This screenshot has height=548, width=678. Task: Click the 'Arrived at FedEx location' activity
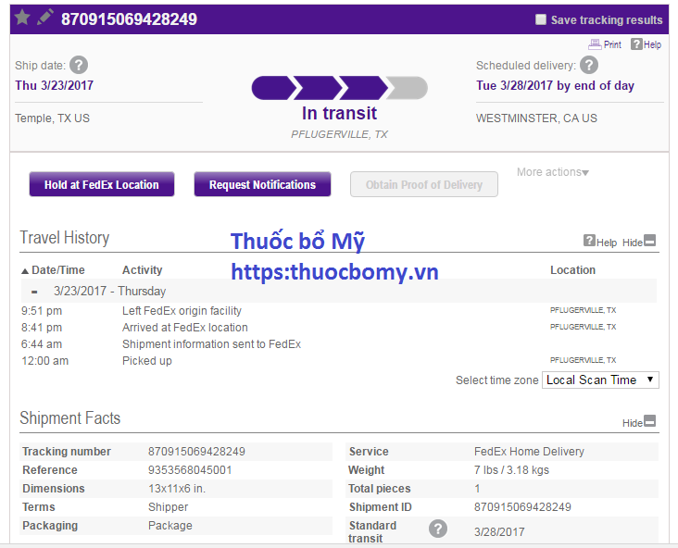185,328
